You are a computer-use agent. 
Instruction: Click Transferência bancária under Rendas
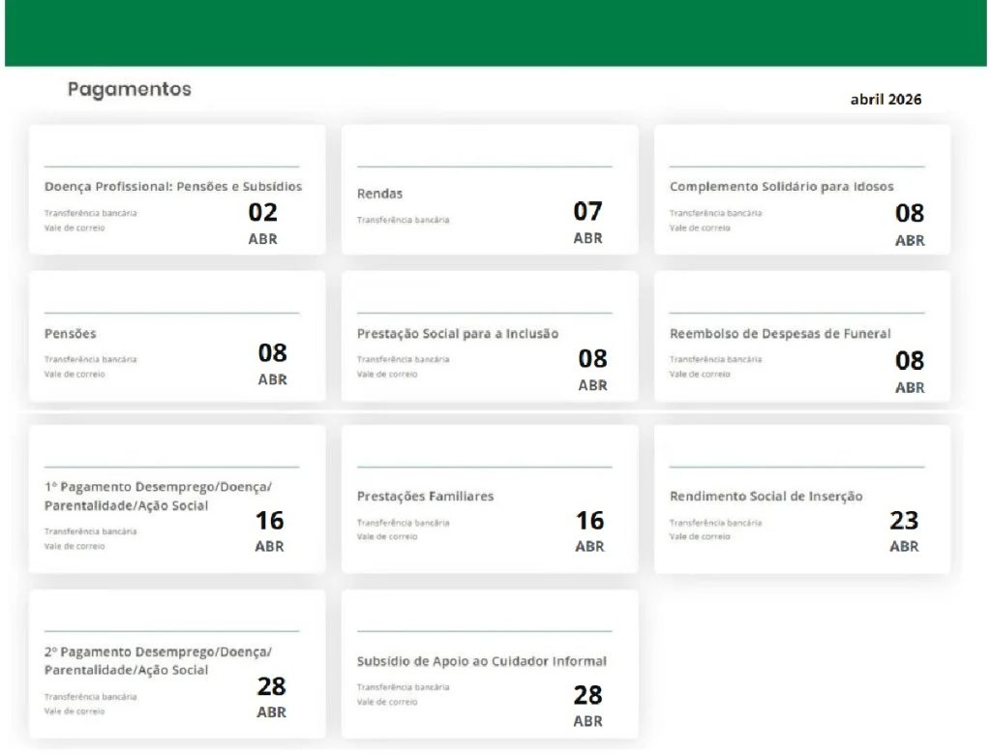coord(403,221)
